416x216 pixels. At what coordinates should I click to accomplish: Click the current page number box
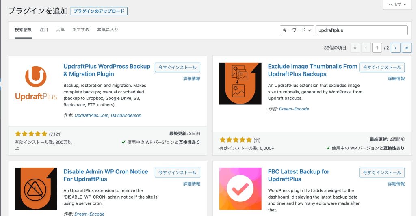click(x=377, y=48)
